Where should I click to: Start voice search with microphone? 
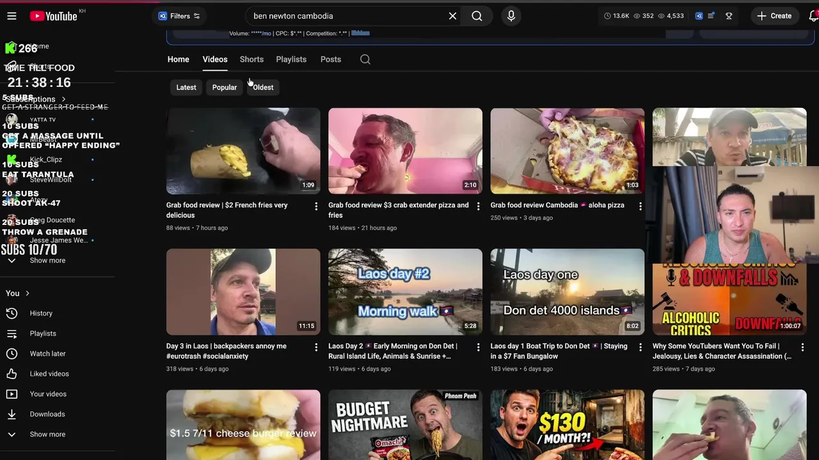coord(511,16)
